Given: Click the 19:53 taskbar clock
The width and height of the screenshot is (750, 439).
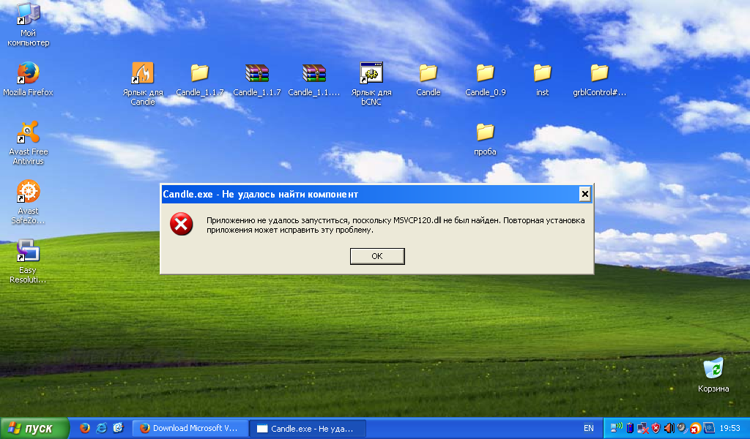Looking at the screenshot, I should (729, 429).
